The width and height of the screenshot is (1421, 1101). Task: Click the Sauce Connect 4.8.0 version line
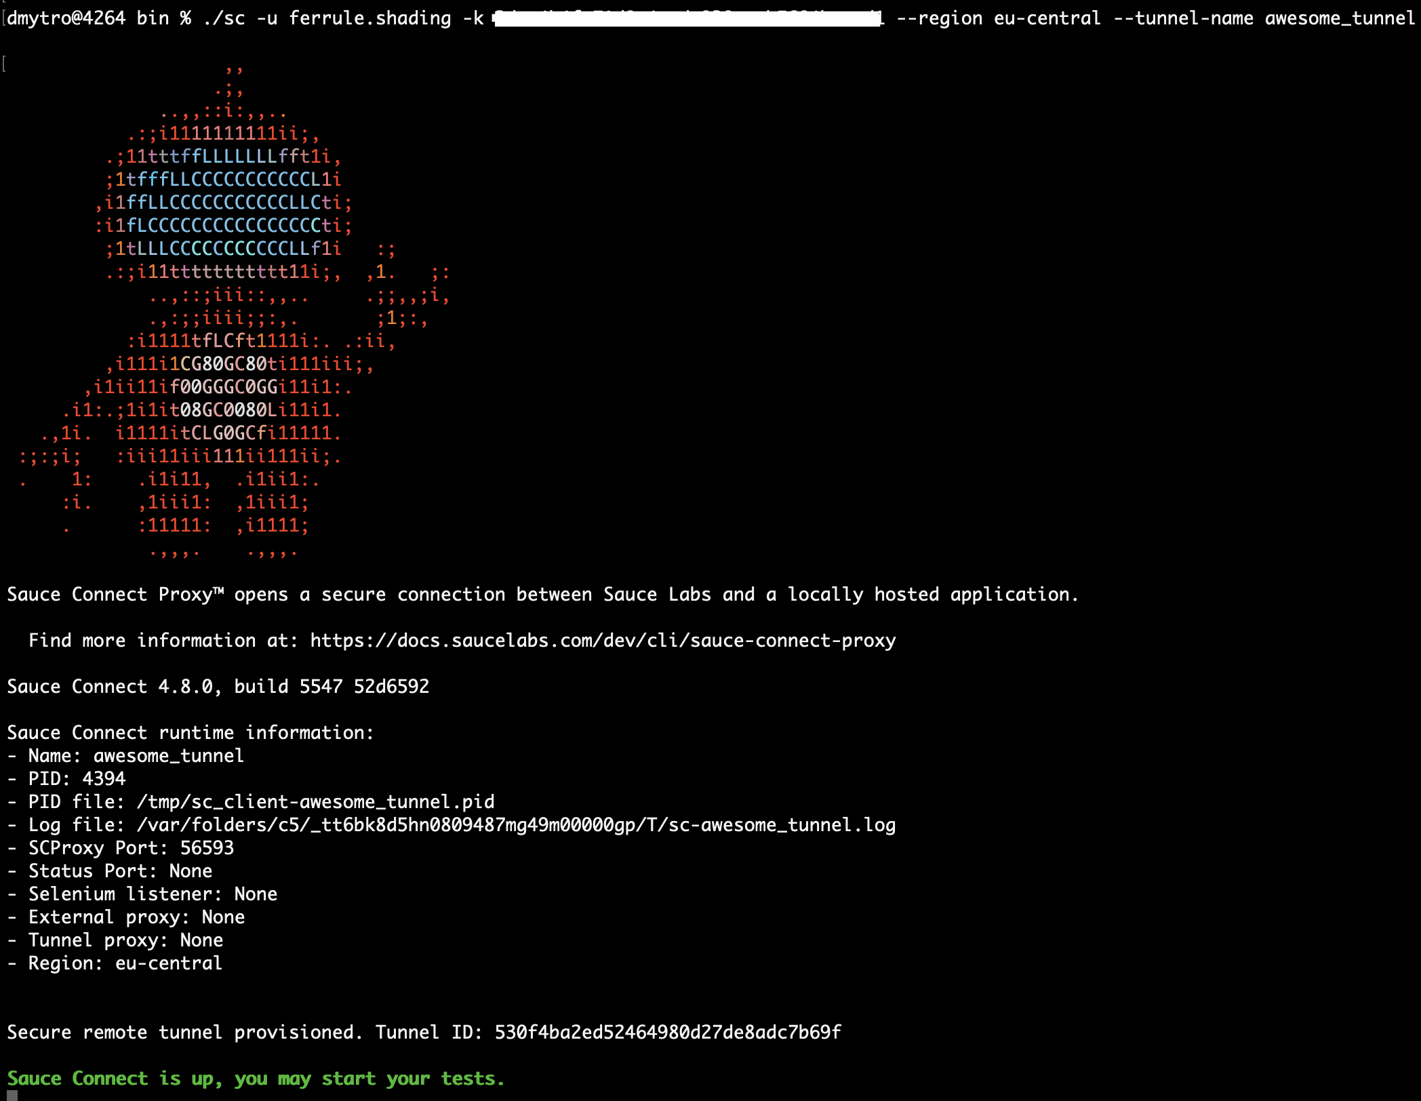(218, 687)
